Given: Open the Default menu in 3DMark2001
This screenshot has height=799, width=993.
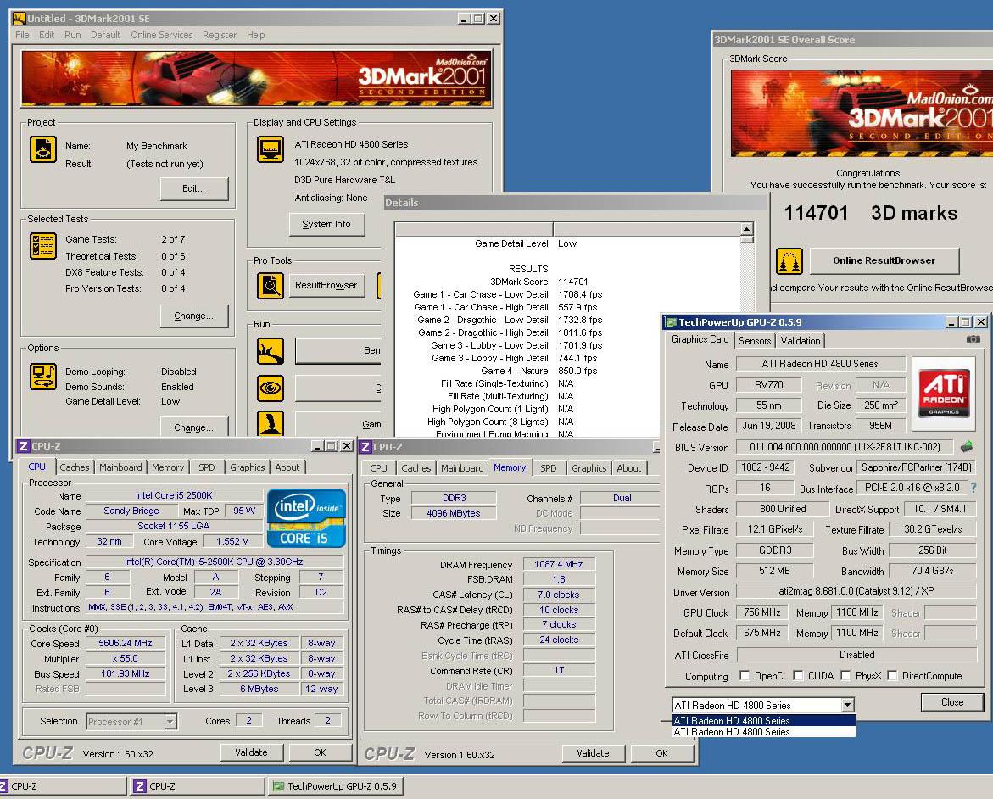Looking at the screenshot, I should (x=105, y=35).
